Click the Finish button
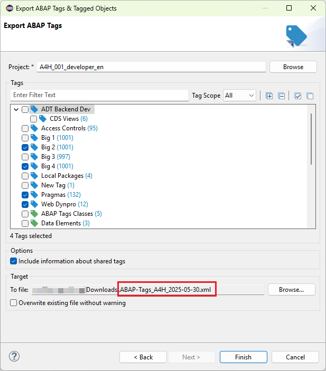Screen dimensions: 326x371 [244, 357]
